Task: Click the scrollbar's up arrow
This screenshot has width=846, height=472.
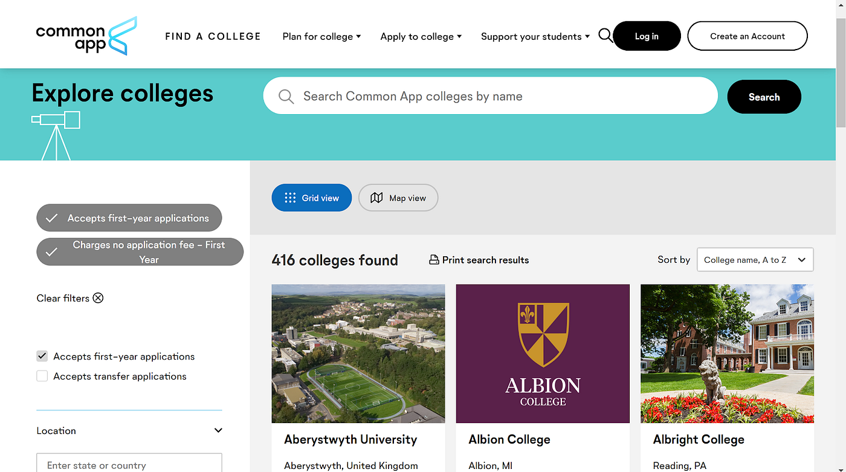Action: (x=841, y=5)
